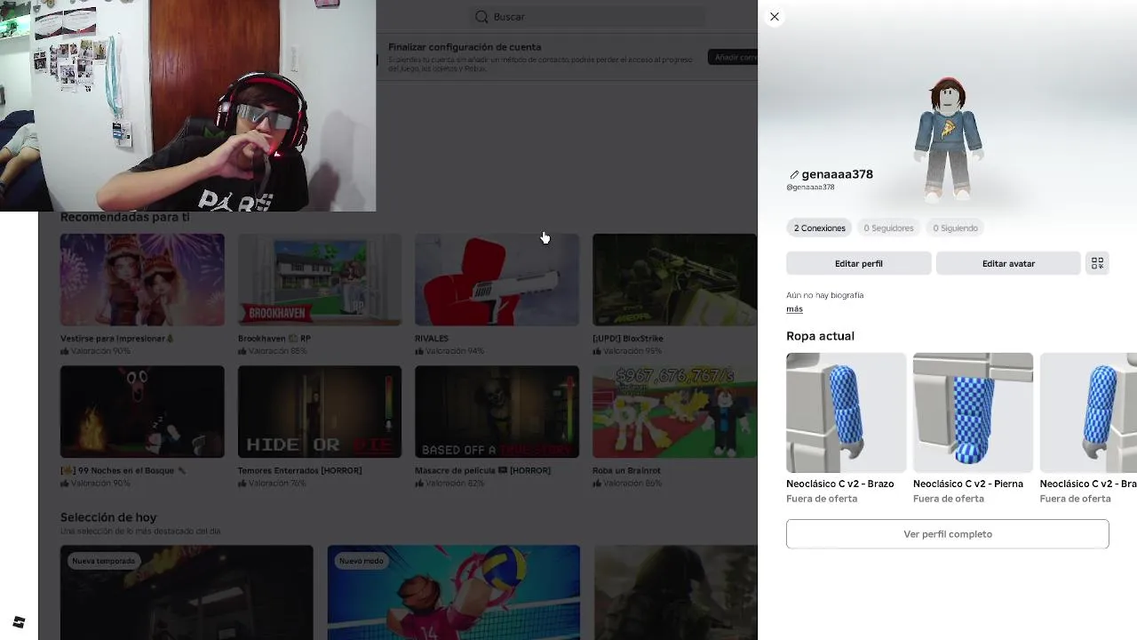Expand biography with the más link
Screen dimensions: 1137x640
[x=794, y=309]
